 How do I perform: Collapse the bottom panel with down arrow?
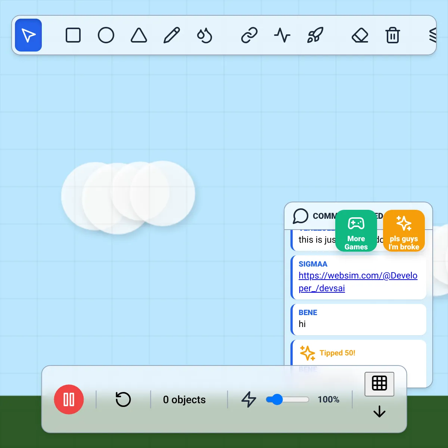(x=379, y=411)
